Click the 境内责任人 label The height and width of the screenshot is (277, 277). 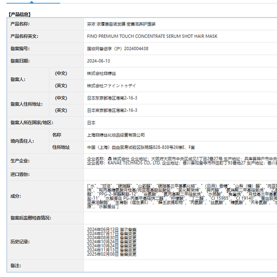22,141
